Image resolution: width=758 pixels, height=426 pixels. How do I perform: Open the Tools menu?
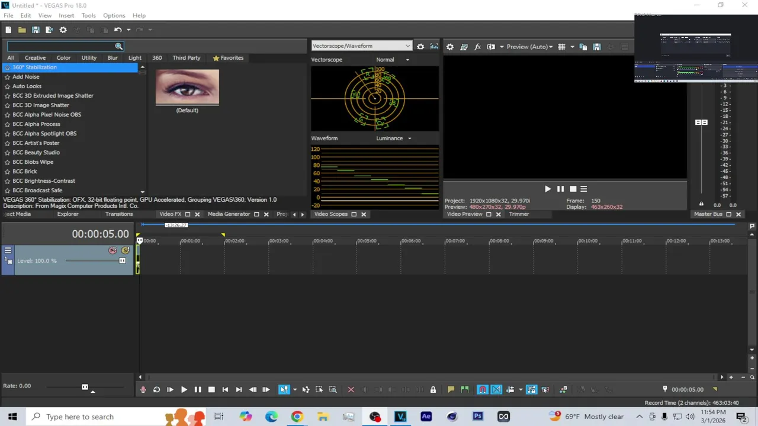[x=89, y=15]
